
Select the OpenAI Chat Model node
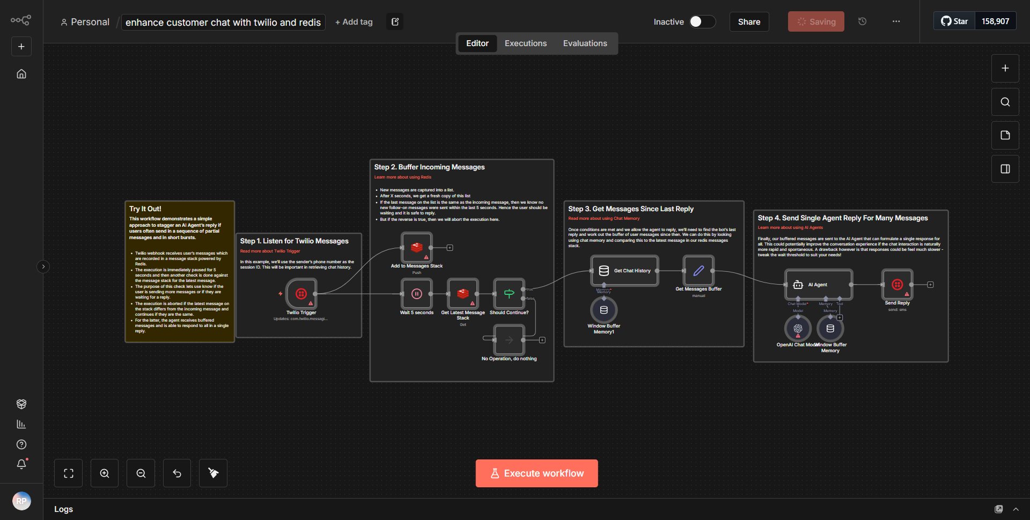click(x=797, y=328)
